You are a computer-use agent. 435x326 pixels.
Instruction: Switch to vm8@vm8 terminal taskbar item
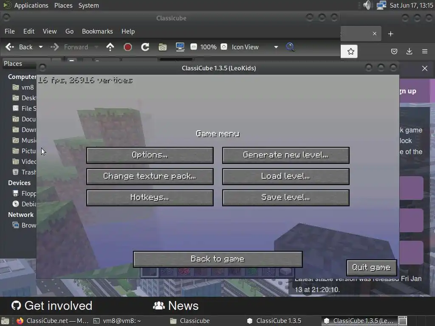tap(117, 321)
